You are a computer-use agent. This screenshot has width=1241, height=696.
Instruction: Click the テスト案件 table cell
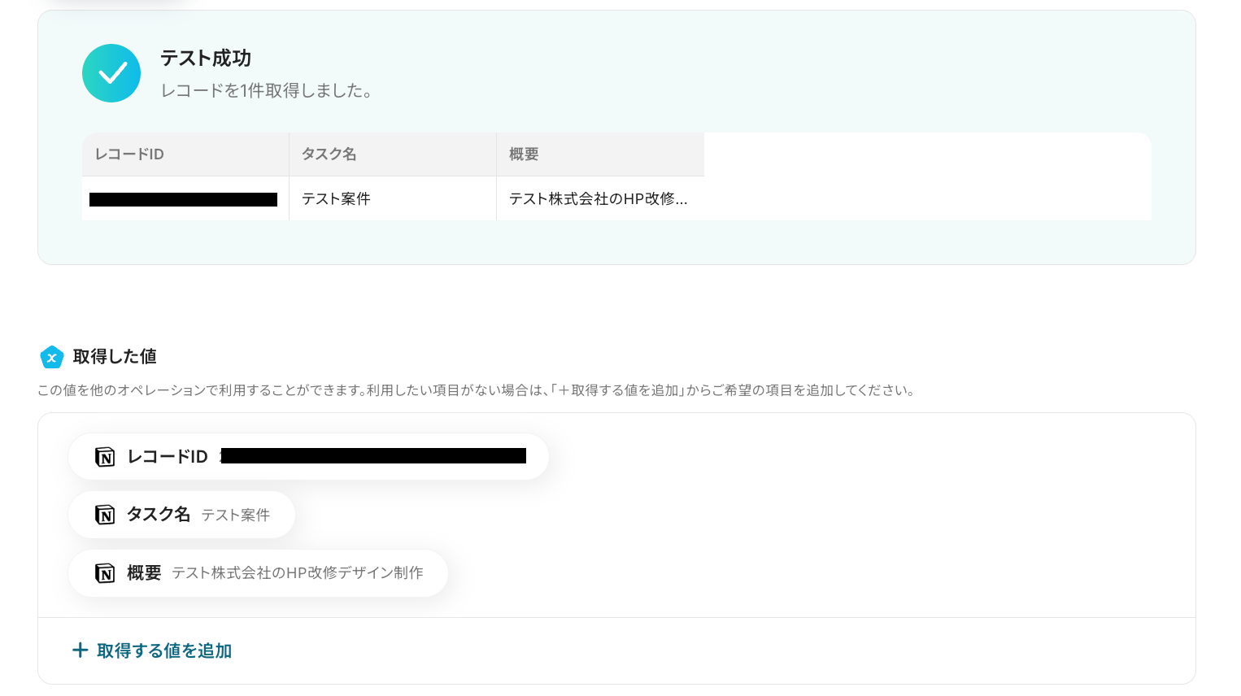click(393, 198)
